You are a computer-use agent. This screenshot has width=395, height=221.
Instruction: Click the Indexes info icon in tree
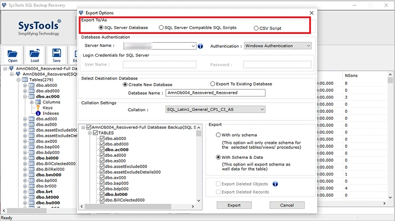pos(38,113)
